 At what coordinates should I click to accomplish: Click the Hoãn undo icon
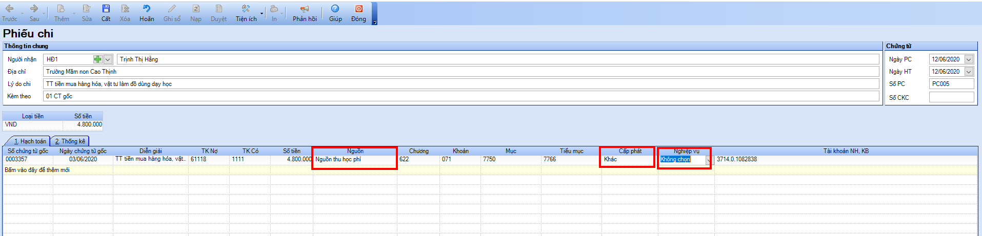(x=147, y=9)
